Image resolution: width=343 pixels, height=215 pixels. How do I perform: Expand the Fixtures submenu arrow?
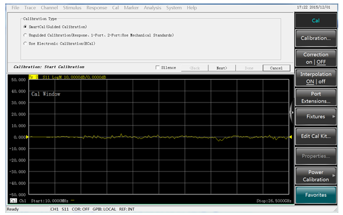coord(334,117)
